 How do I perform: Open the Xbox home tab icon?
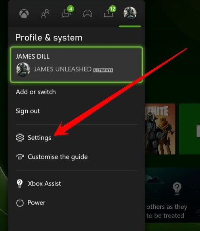click(x=24, y=14)
